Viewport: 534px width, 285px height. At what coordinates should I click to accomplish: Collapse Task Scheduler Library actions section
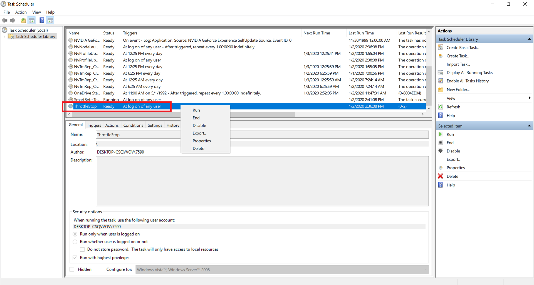(x=529, y=39)
